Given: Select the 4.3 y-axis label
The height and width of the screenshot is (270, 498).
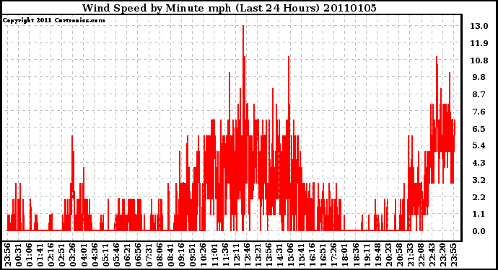Looking at the screenshot, I should pyautogui.click(x=479, y=163).
